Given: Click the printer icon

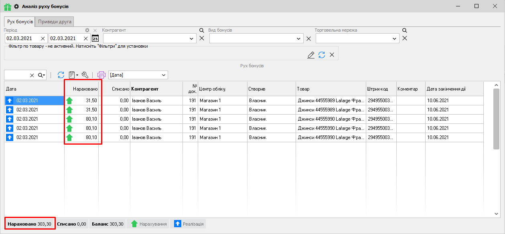Looking at the screenshot, I should 101,75.
